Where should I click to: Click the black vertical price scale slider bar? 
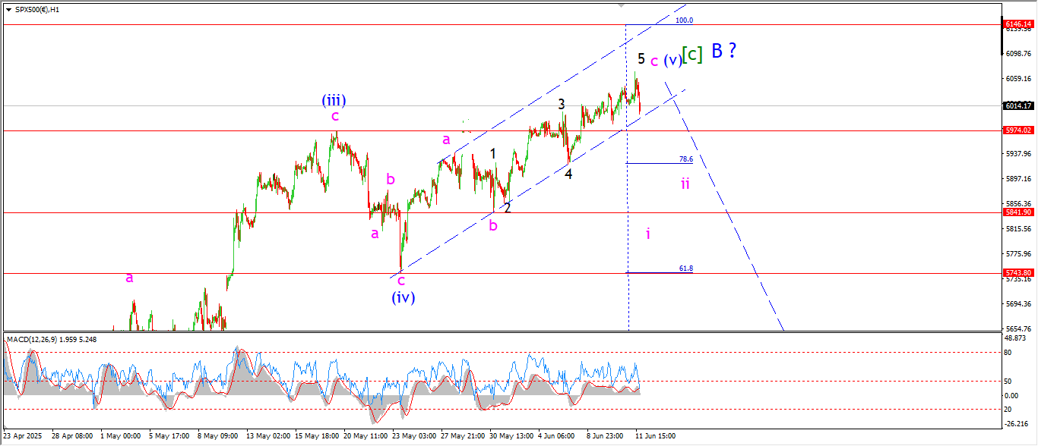pos(1002,35)
